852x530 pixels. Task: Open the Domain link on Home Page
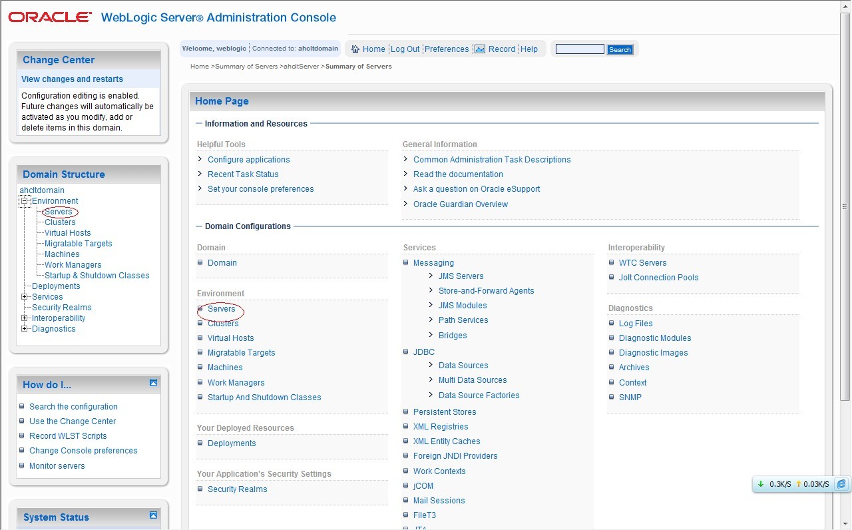coord(222,263)
